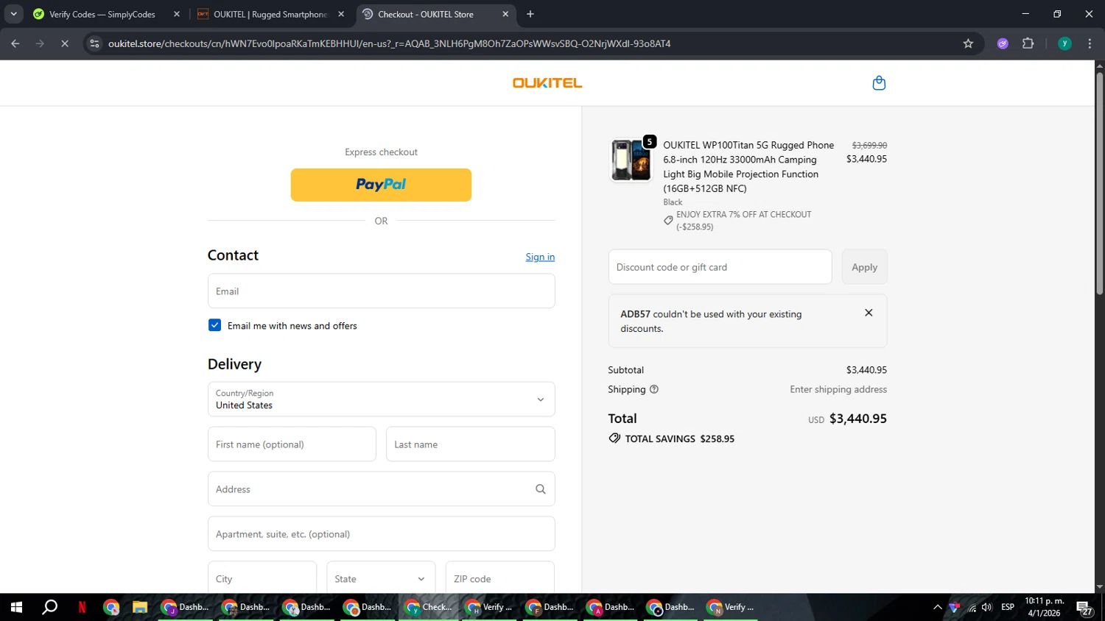Screen dimensions: 1105x621
Task: Switch to OUKITEL Rugged Smartphone tab
Action: coord(270,14)
